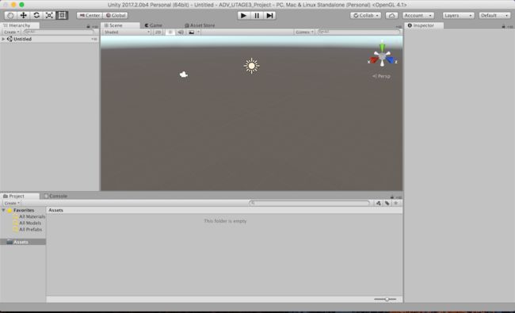515x313 pixels.
Task: Open the Collab dropdown
Action: coord(365,15)
